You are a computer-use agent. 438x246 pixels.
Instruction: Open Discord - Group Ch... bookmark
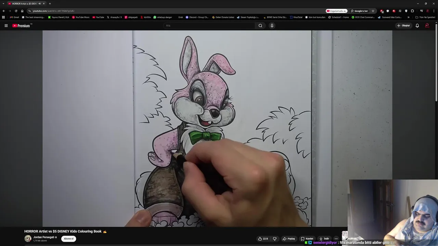[x=197, y=17]
